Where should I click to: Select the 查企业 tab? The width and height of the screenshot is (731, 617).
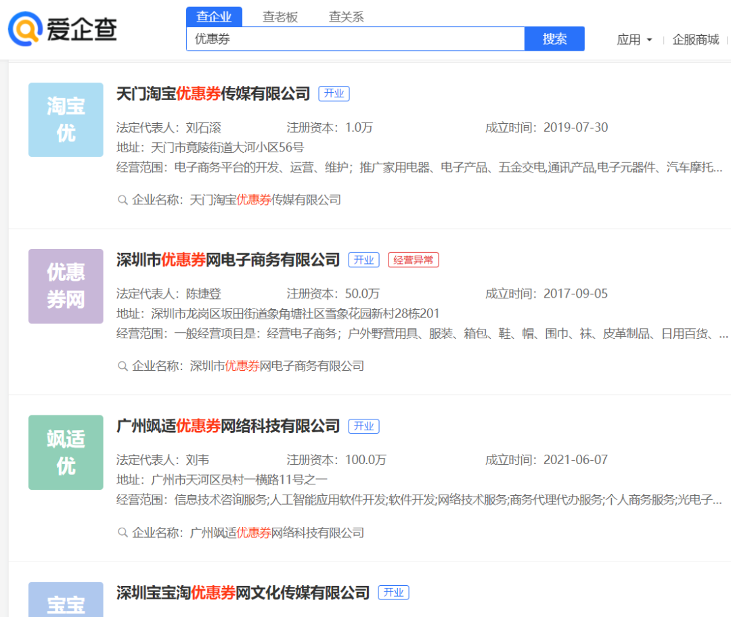point(214,16)
